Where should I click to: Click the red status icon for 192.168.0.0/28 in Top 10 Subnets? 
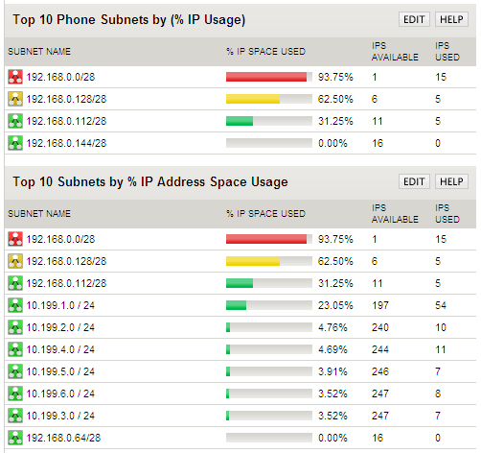pos(15,239)
